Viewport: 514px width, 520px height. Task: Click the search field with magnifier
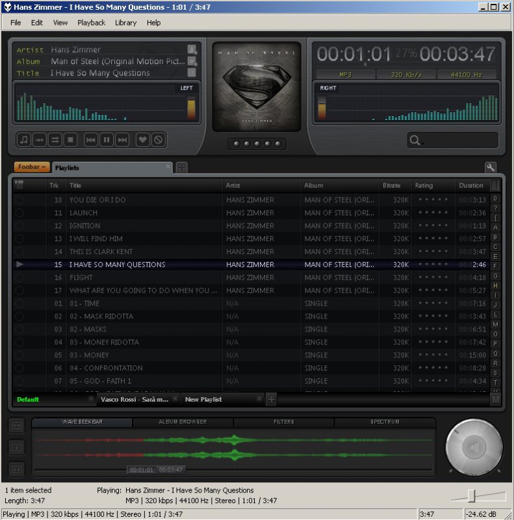coord(453,140)
